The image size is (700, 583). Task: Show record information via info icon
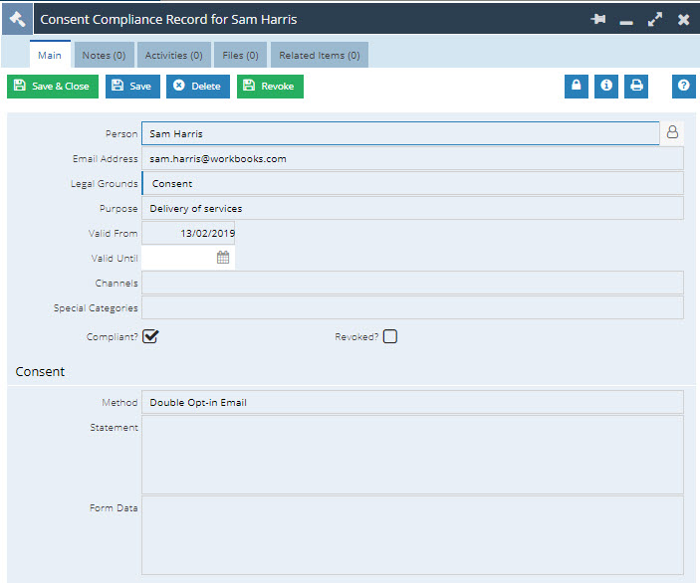(x=606, y=87)
